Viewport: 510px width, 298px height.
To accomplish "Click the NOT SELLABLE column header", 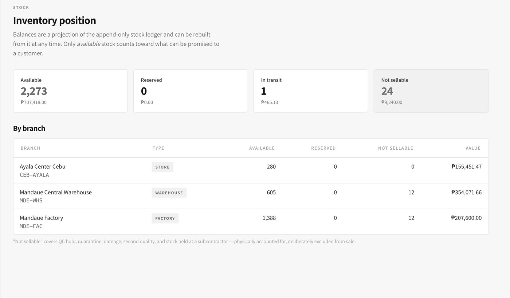I will click(x=396, y=148).
